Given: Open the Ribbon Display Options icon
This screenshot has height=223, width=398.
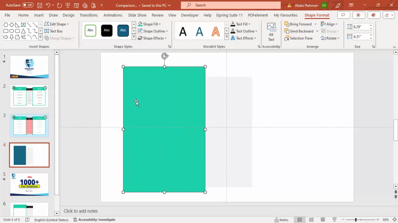Looking at the screenshot, I should tap(351, 5).
